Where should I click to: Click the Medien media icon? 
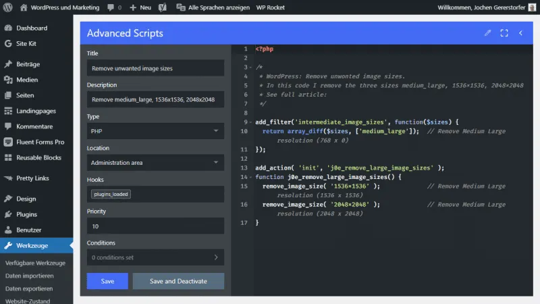[8, 80]
